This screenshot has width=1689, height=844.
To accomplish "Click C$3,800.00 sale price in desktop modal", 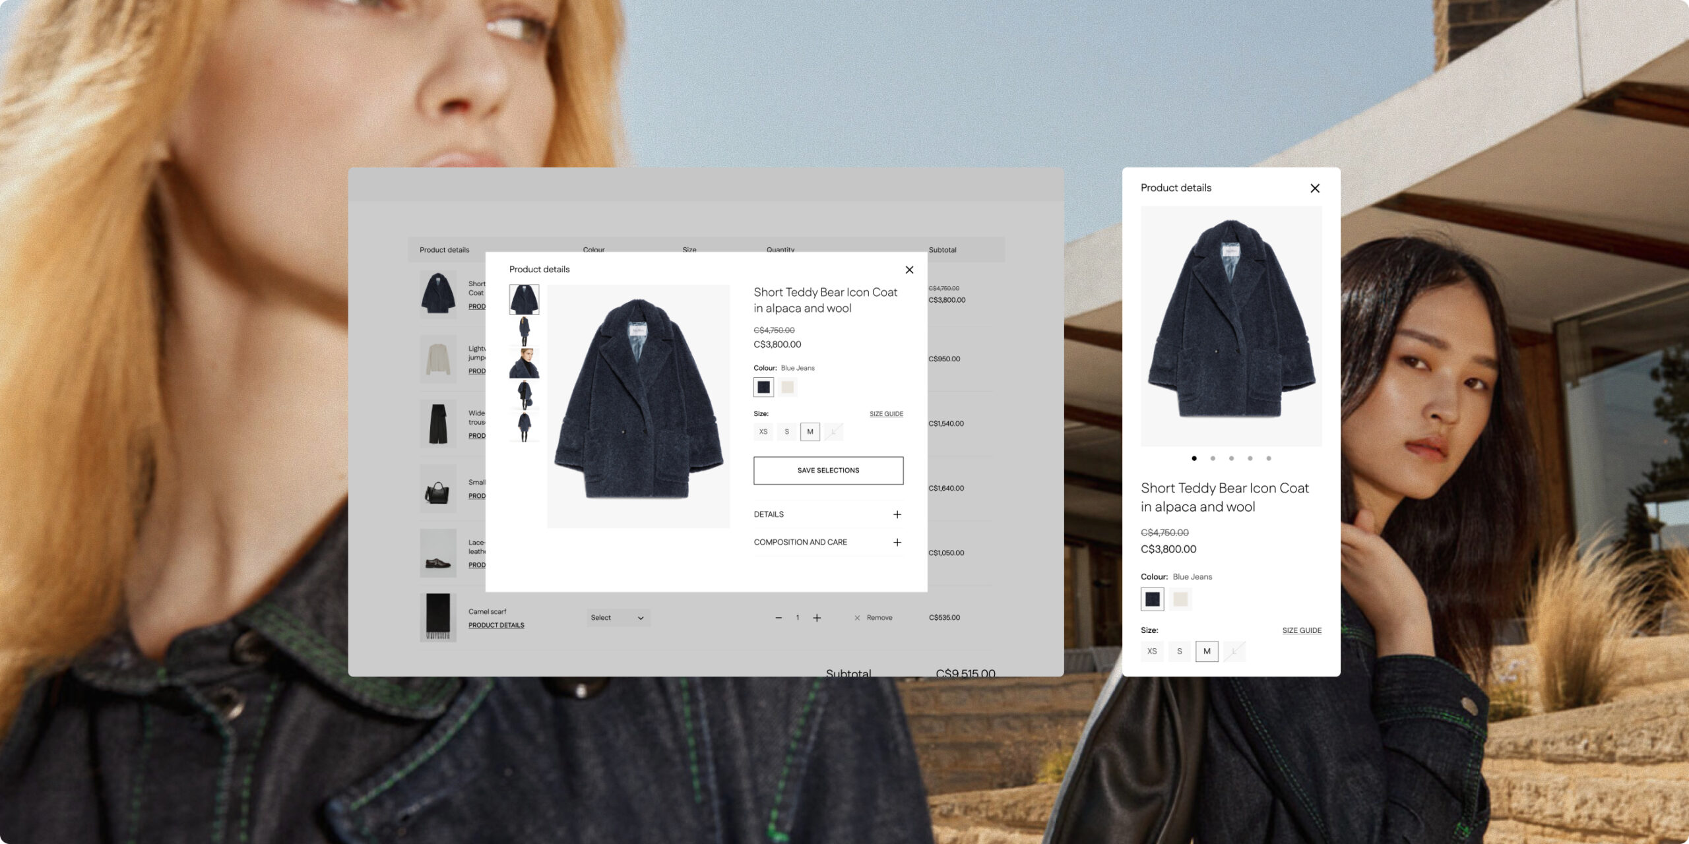I will click(777, 344).
